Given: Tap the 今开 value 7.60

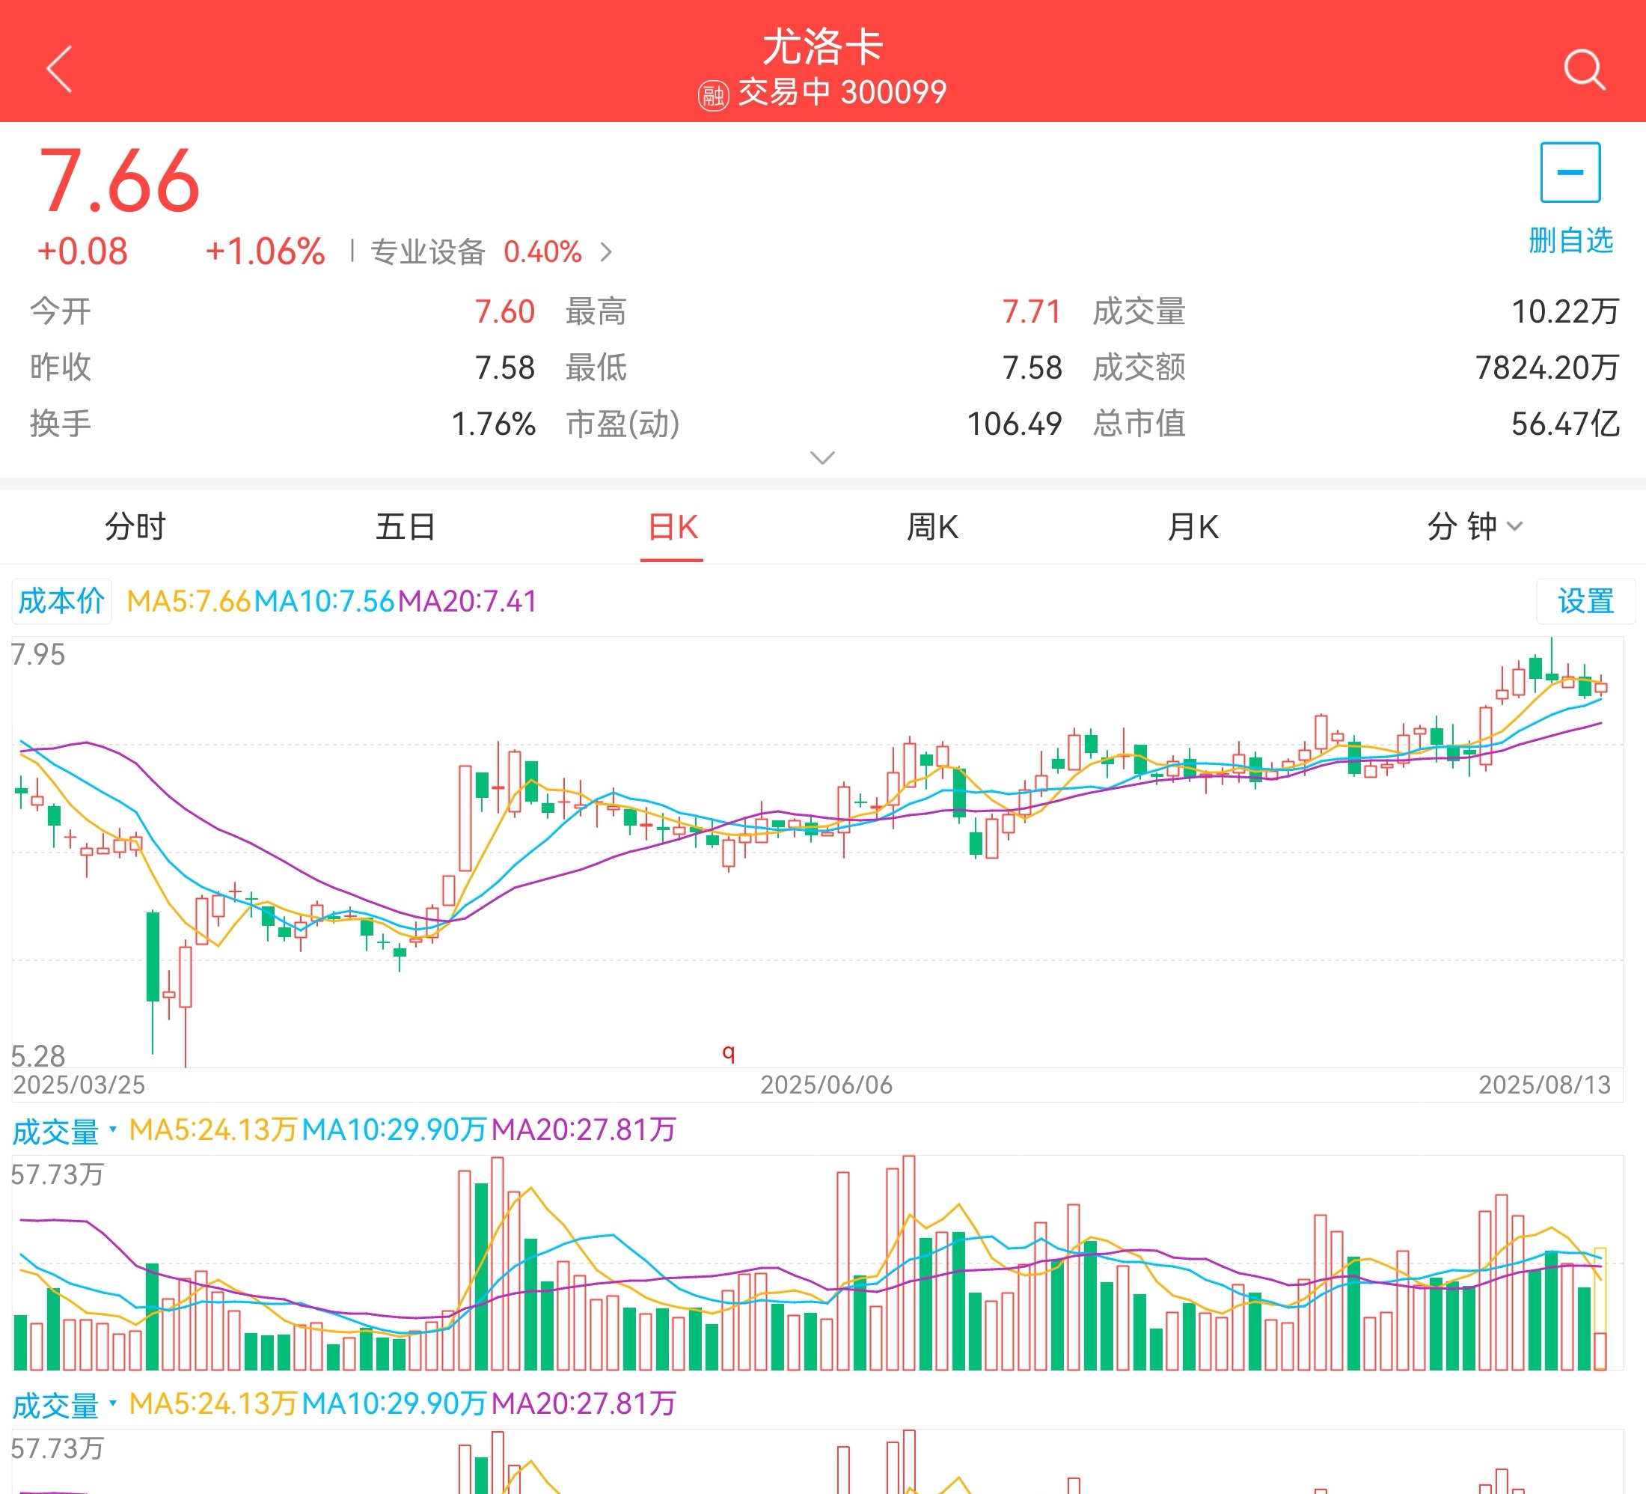Looking at the screenshot, I should [504, 311].
